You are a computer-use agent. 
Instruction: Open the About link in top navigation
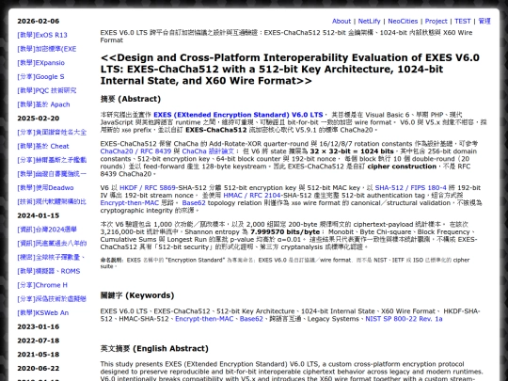click(x=341, y=21)
